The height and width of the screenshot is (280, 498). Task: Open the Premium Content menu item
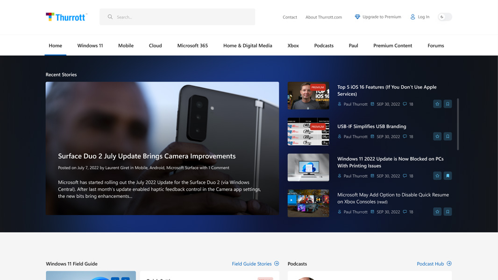point(392,46)
